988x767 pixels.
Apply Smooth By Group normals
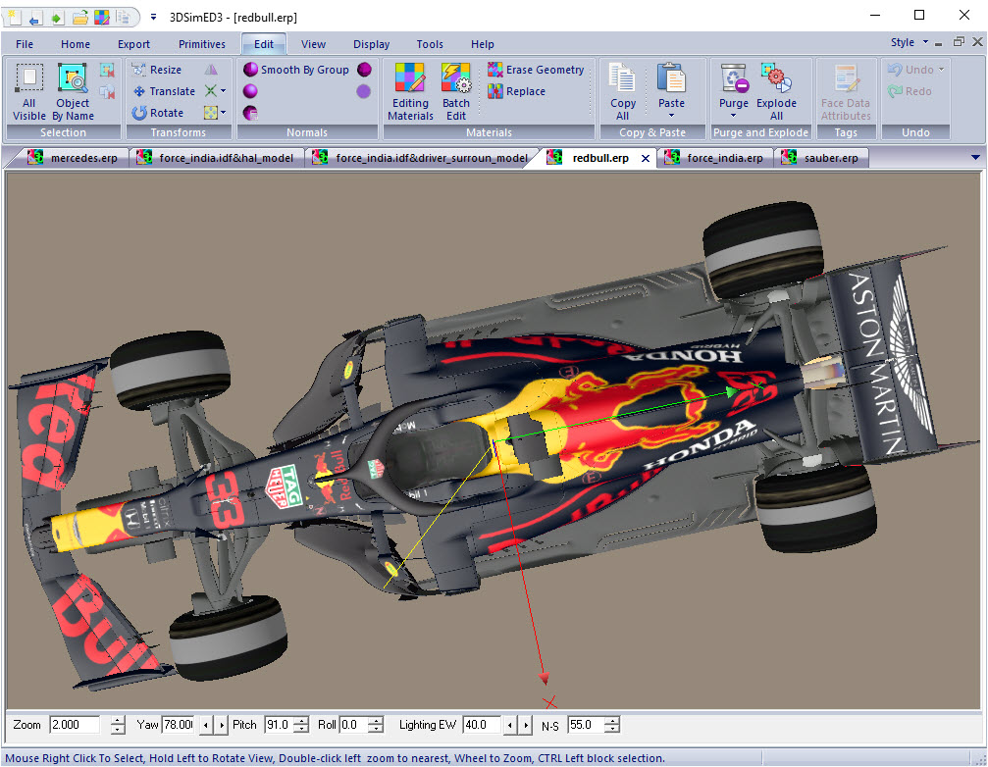click(296, 70)
